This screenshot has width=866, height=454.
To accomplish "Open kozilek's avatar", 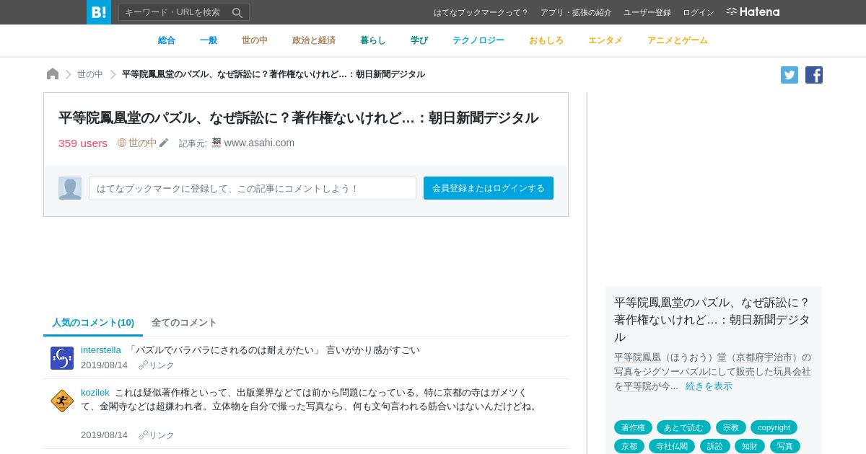I will click(62, 401).
